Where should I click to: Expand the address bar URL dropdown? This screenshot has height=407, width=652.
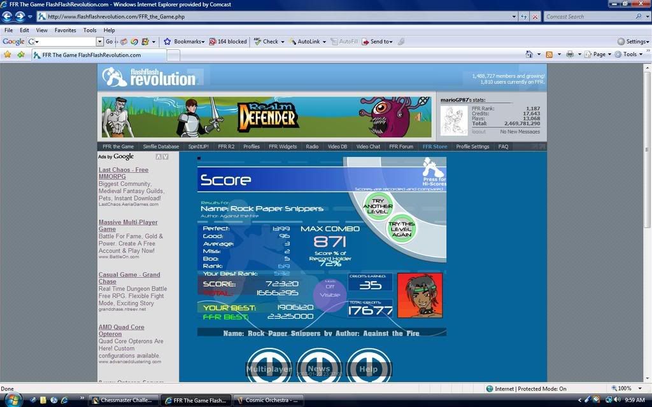(514, 17)
